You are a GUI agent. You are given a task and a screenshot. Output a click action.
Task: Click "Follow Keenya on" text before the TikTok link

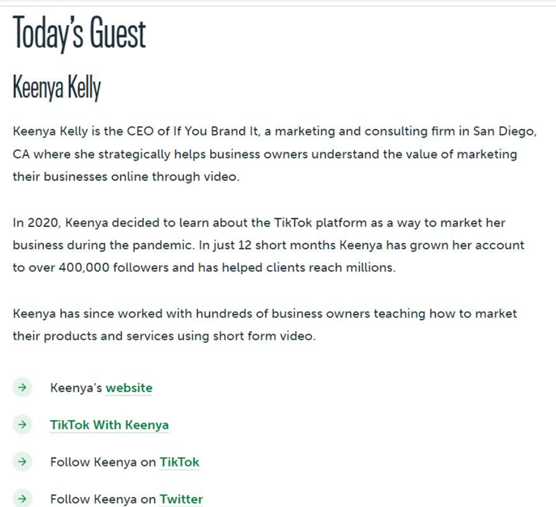coord(103,462)
